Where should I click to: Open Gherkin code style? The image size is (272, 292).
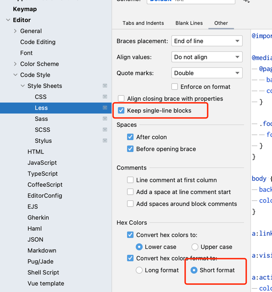tap(38, 217)
